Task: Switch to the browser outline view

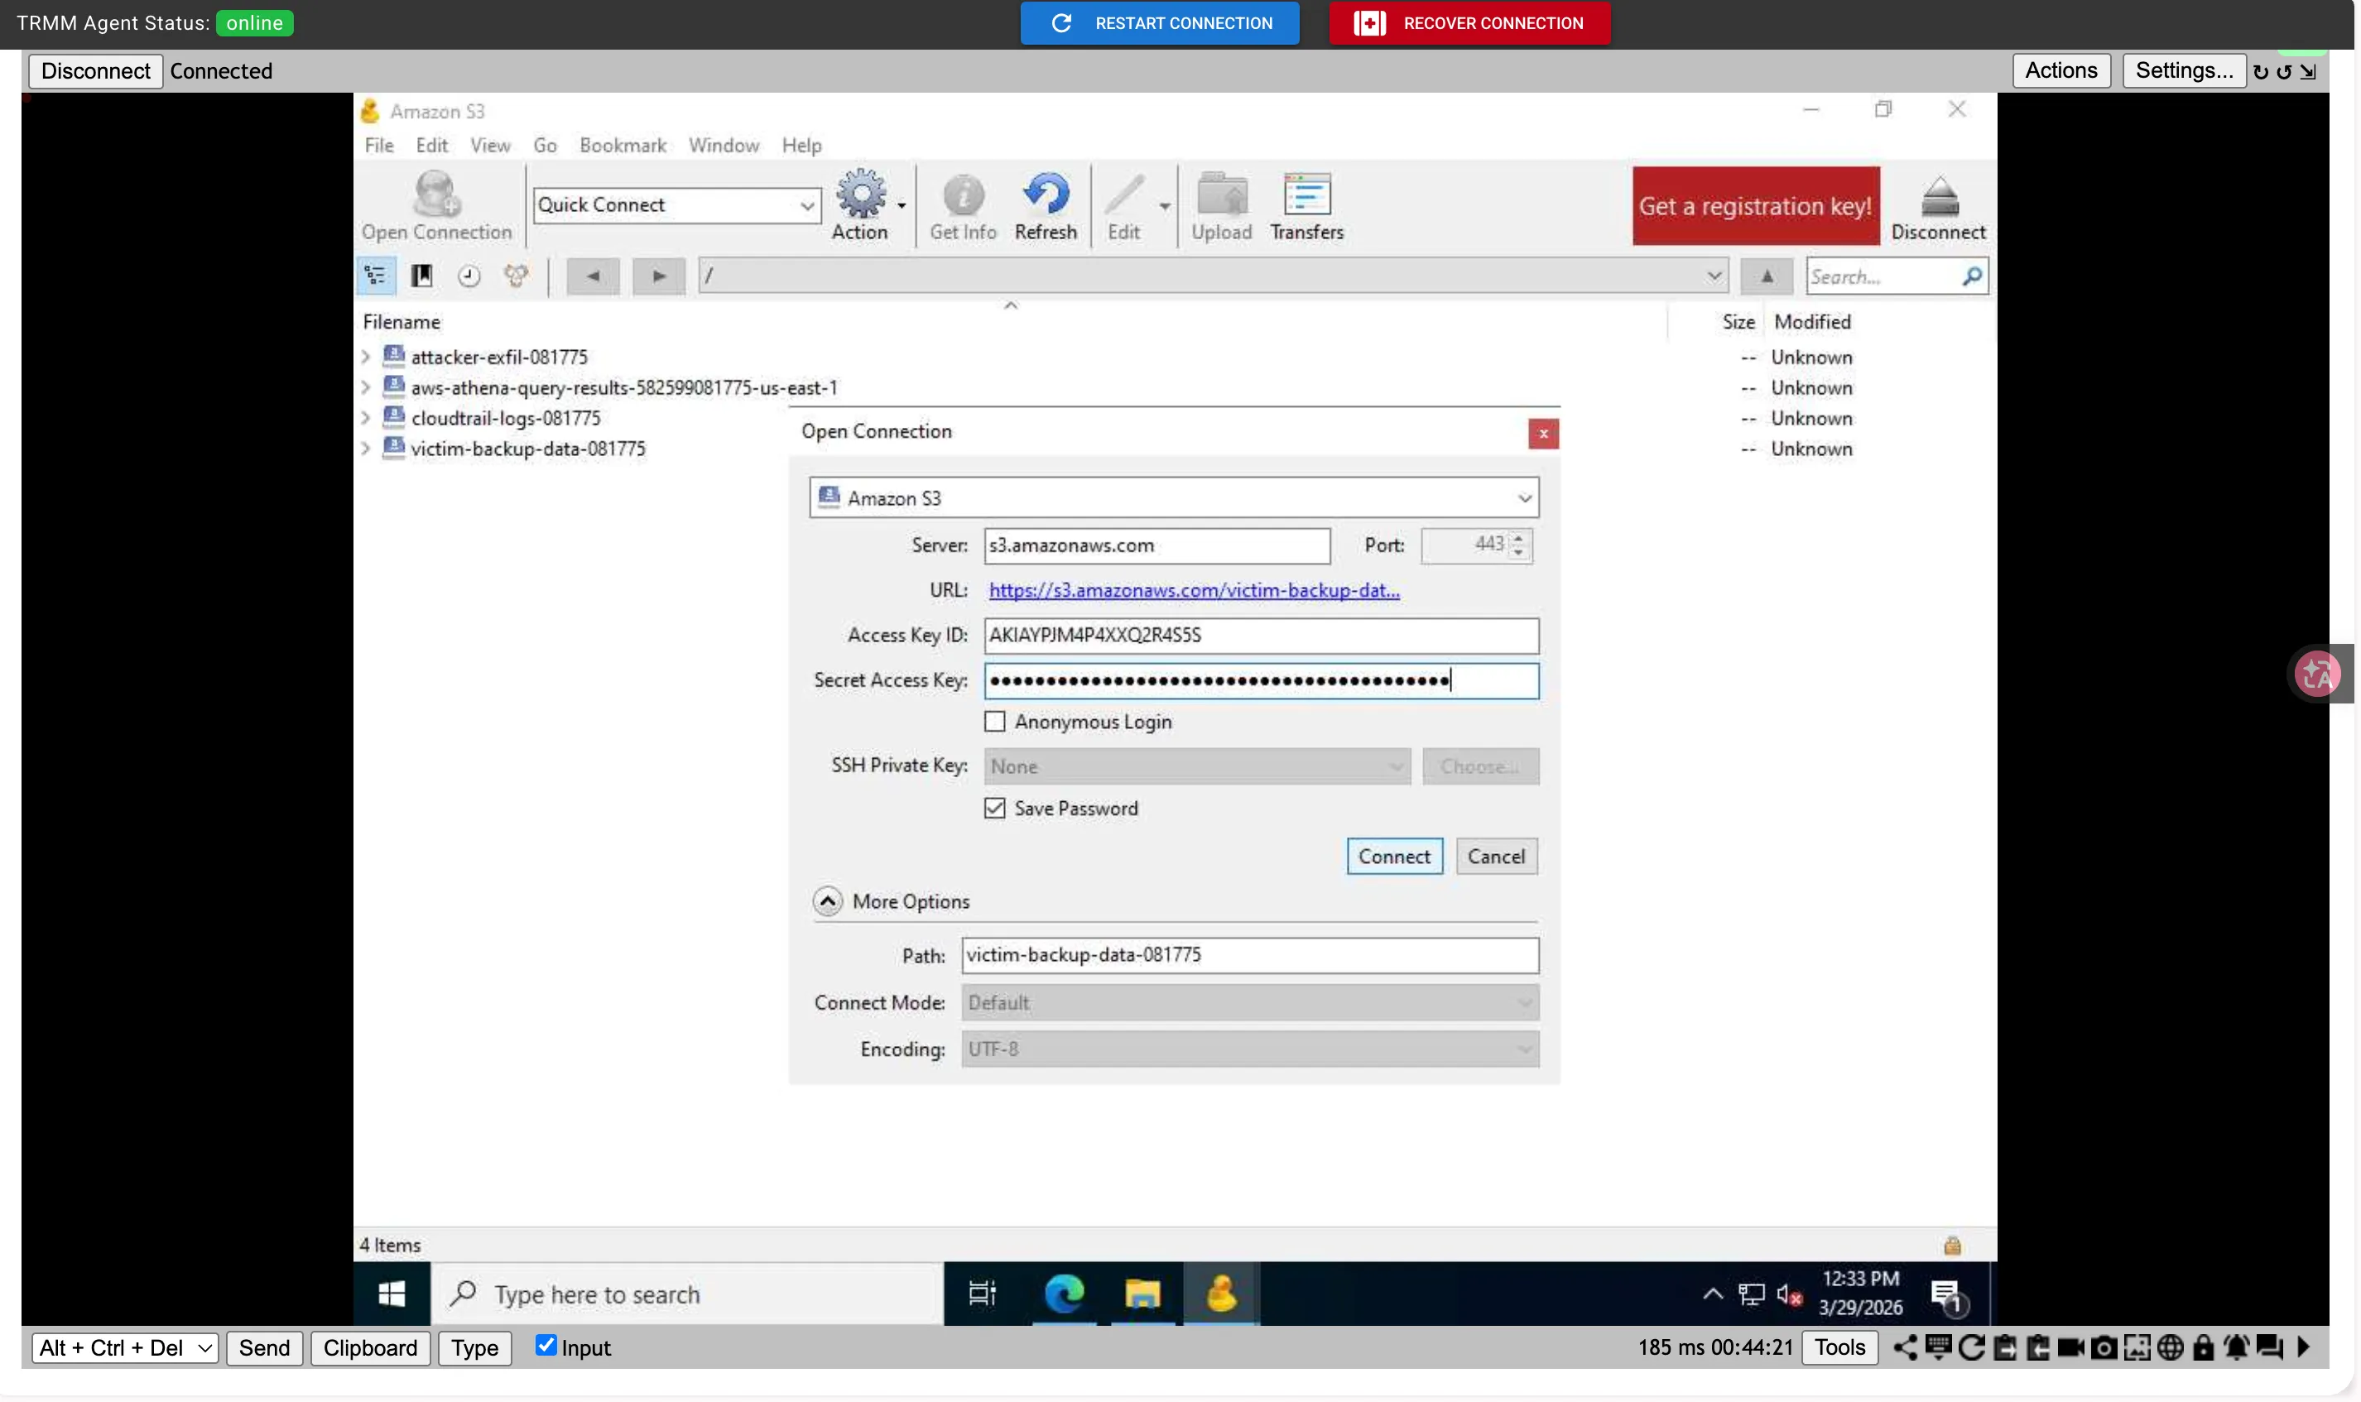Action: 375,276
